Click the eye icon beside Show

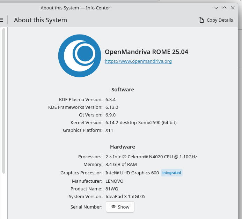coord(113,207)
